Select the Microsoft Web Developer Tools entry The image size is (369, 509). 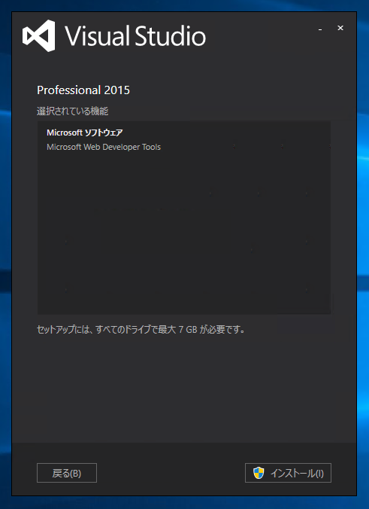pos(104,147)
